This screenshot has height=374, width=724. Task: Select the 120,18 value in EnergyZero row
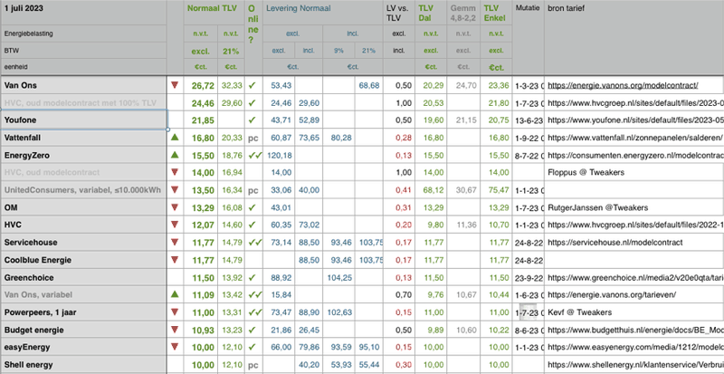click(280, 156)
